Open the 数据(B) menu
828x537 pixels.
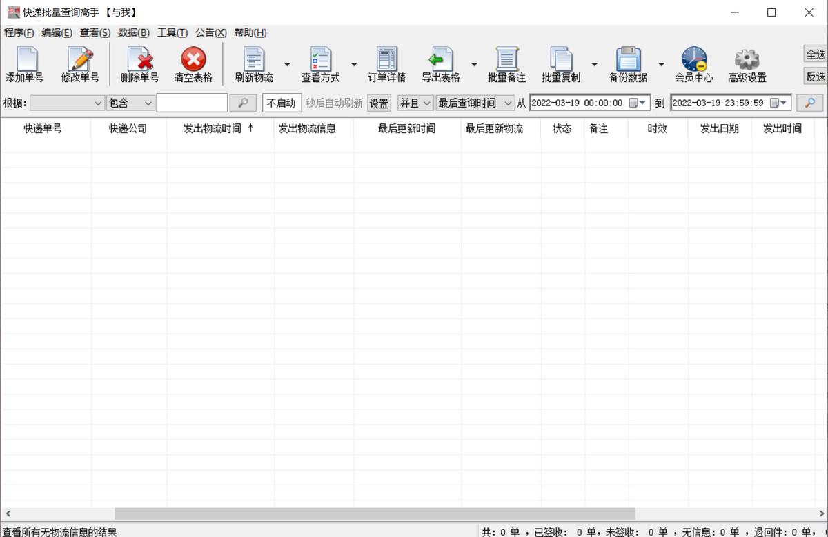pos(134,32)
